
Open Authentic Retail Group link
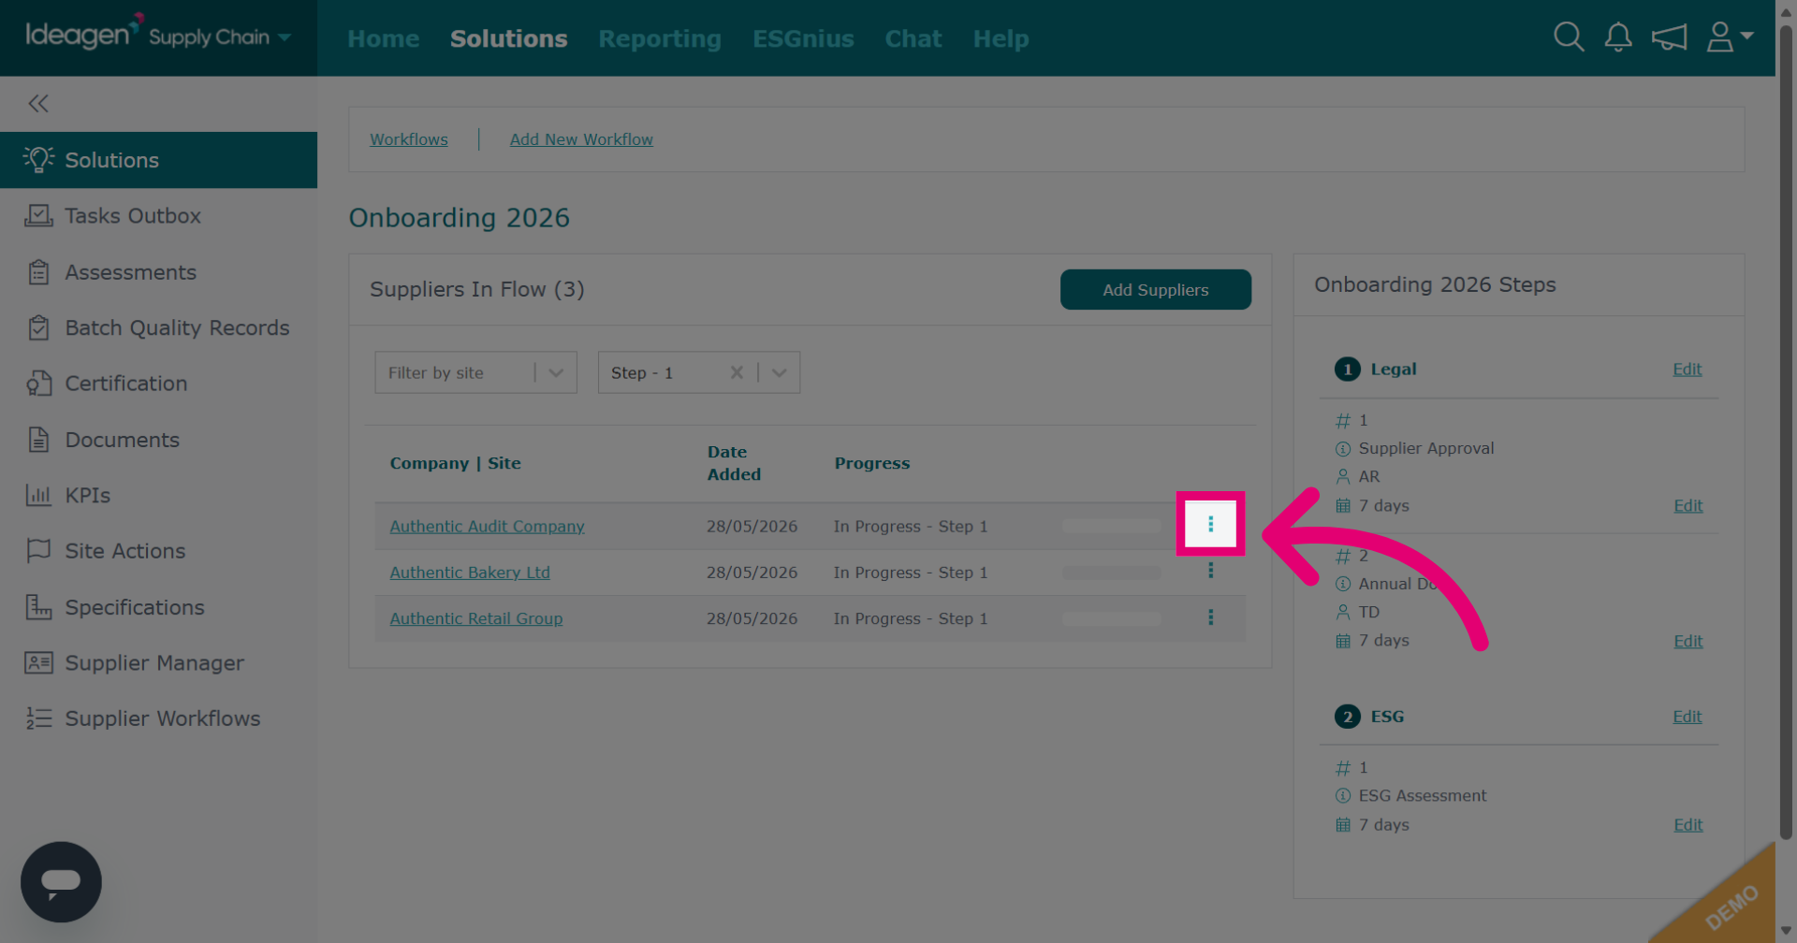point(475,618)
